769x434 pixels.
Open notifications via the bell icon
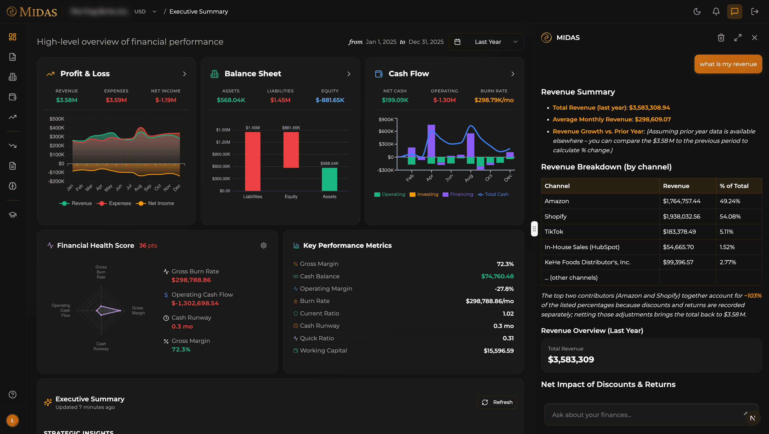click(716, 11)
